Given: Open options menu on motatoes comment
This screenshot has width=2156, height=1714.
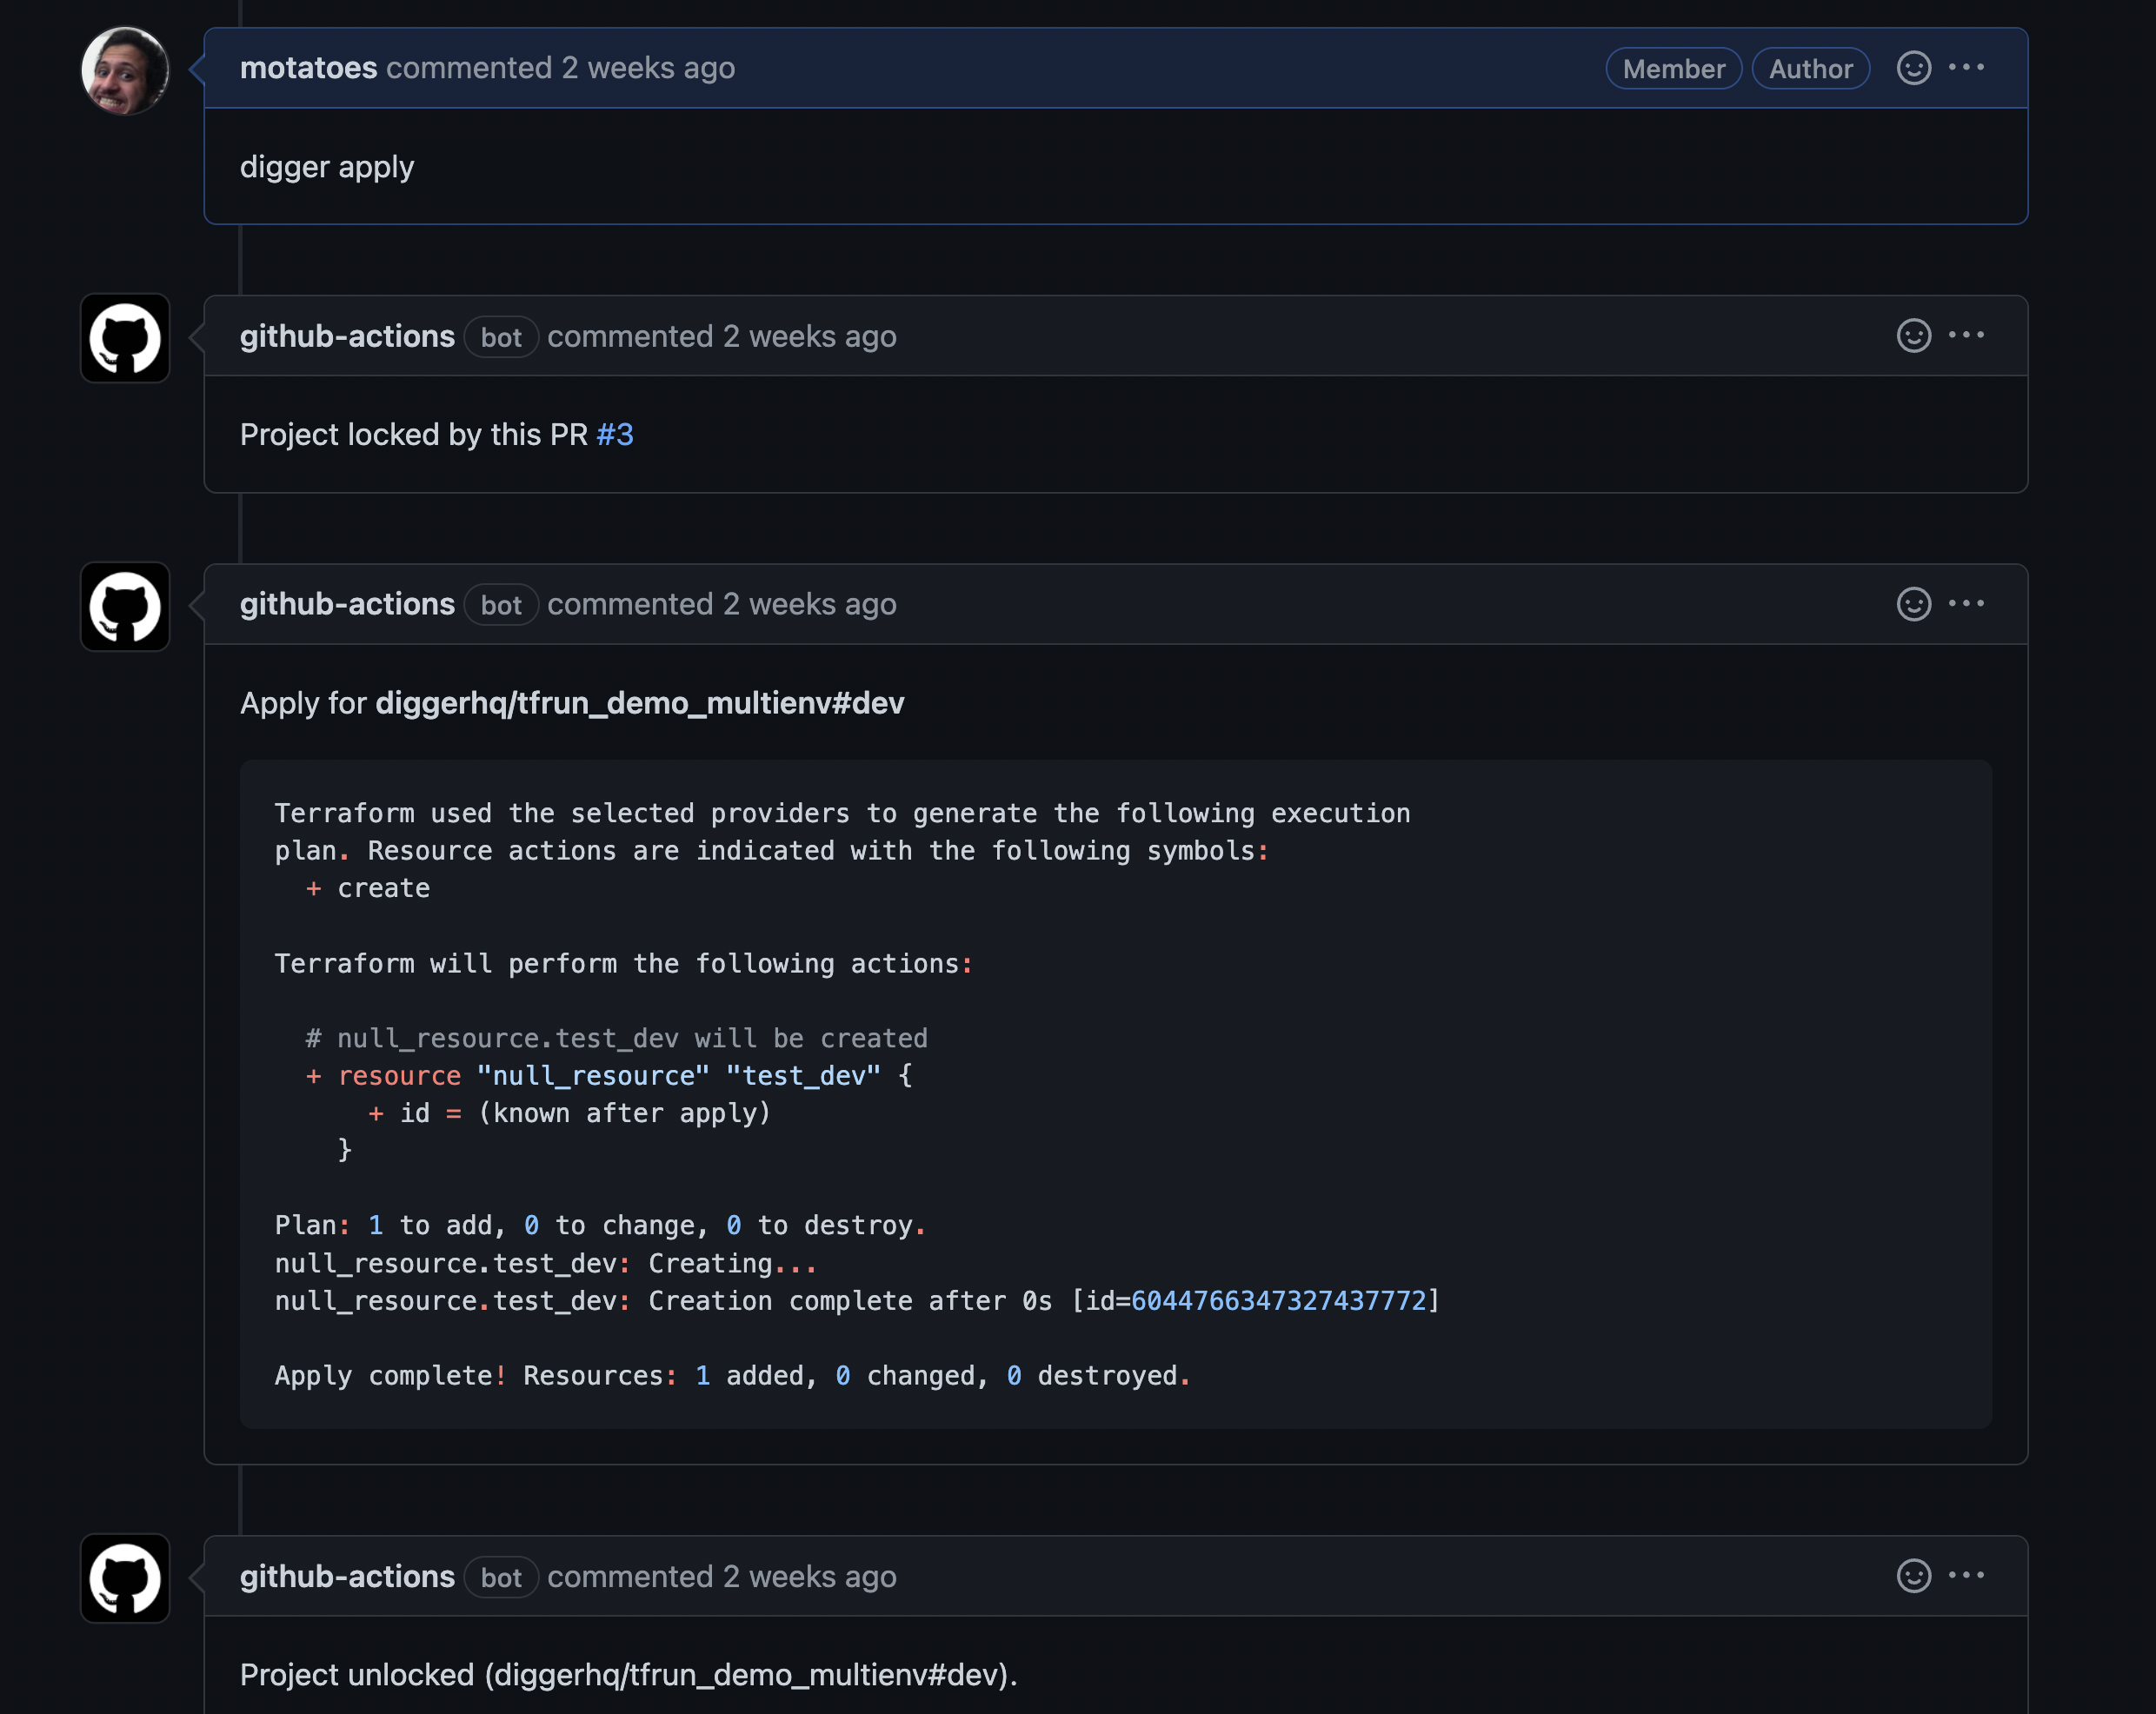Looking at the screenshot, I should pos(1966,68).
